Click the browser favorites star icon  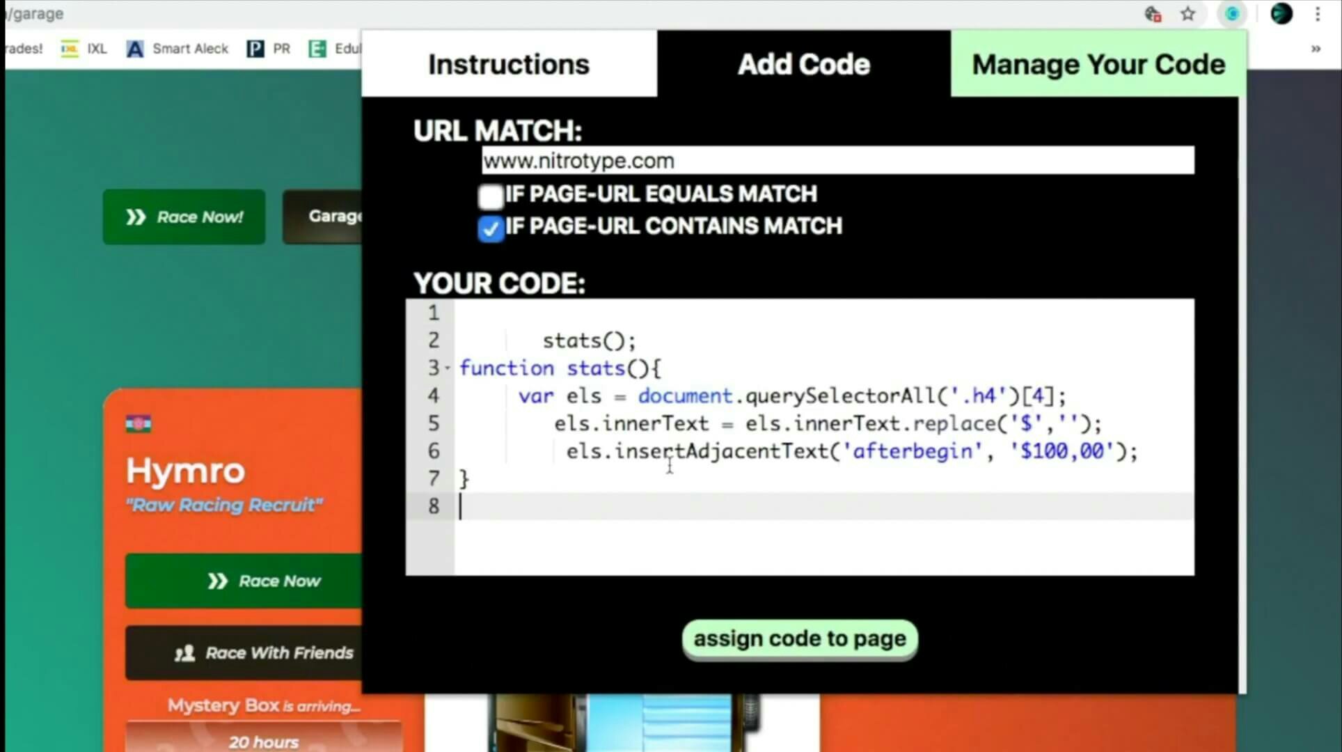coord(1192,13)
